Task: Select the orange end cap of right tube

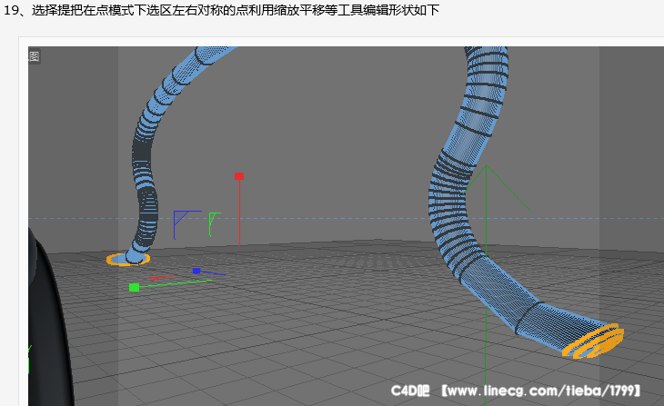Action: 594,341
